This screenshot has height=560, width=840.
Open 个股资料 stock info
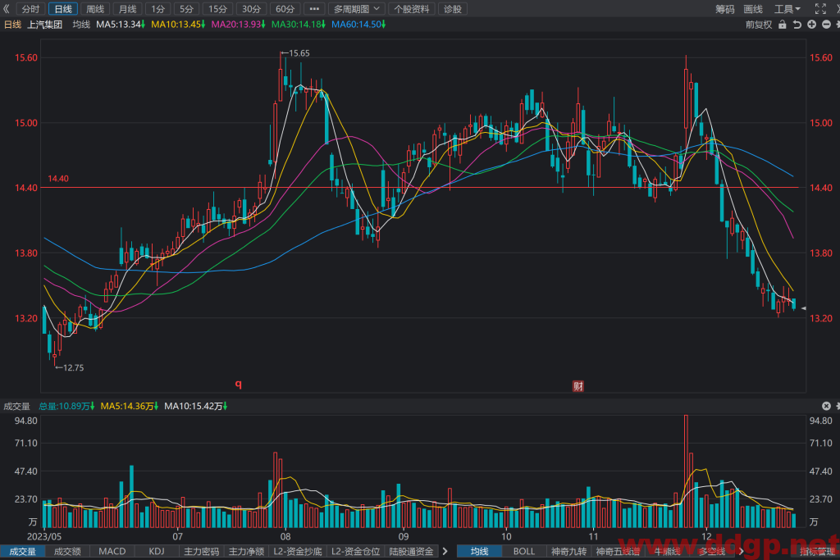(412, 8)
